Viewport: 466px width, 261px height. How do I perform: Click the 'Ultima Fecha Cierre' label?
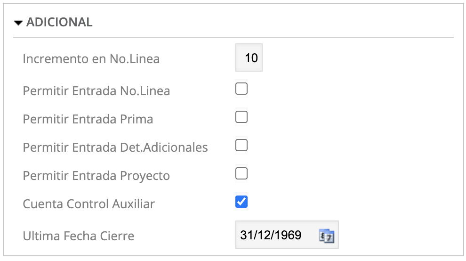[x=79, y=236]
